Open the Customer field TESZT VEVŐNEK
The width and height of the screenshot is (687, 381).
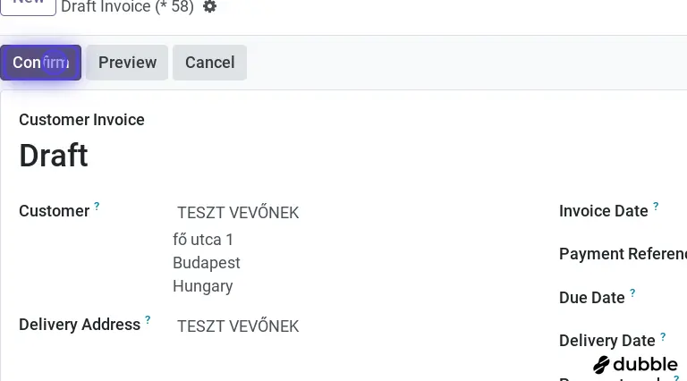point(238,213)
